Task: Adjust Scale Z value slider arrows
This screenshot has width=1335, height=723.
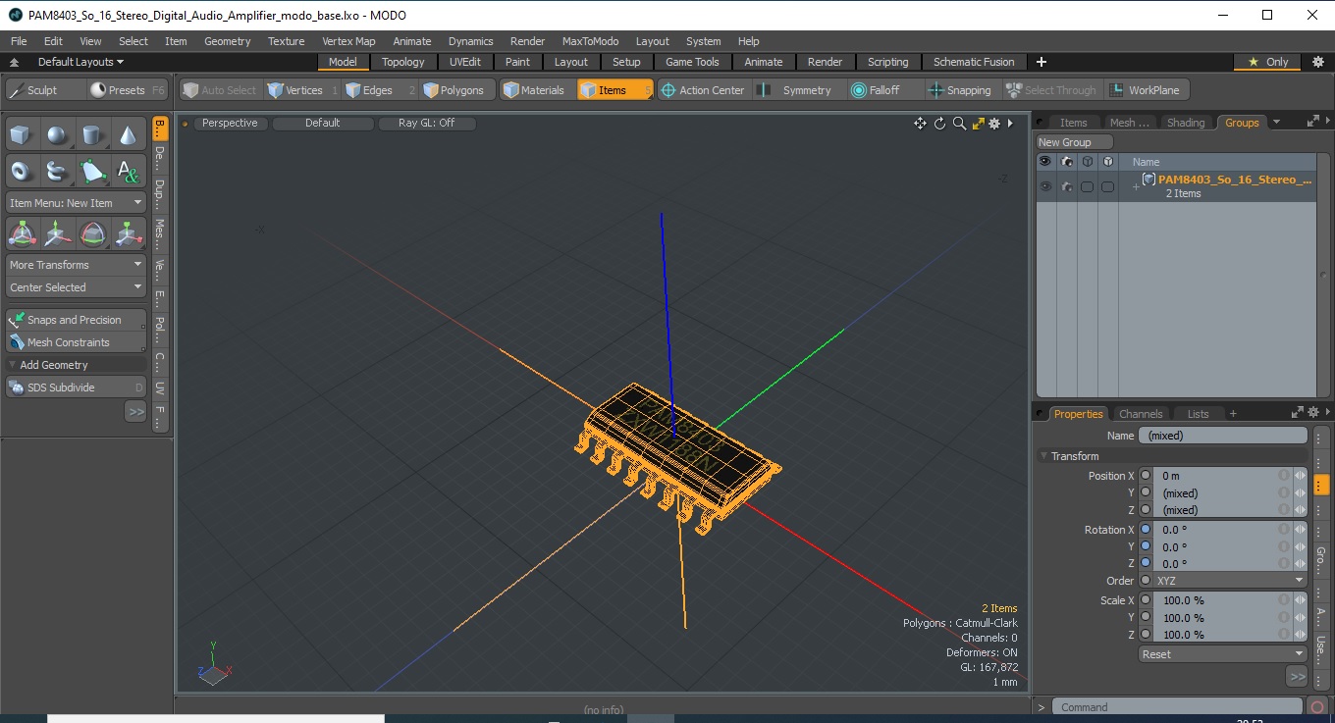Action: (x=1301, y=635)
